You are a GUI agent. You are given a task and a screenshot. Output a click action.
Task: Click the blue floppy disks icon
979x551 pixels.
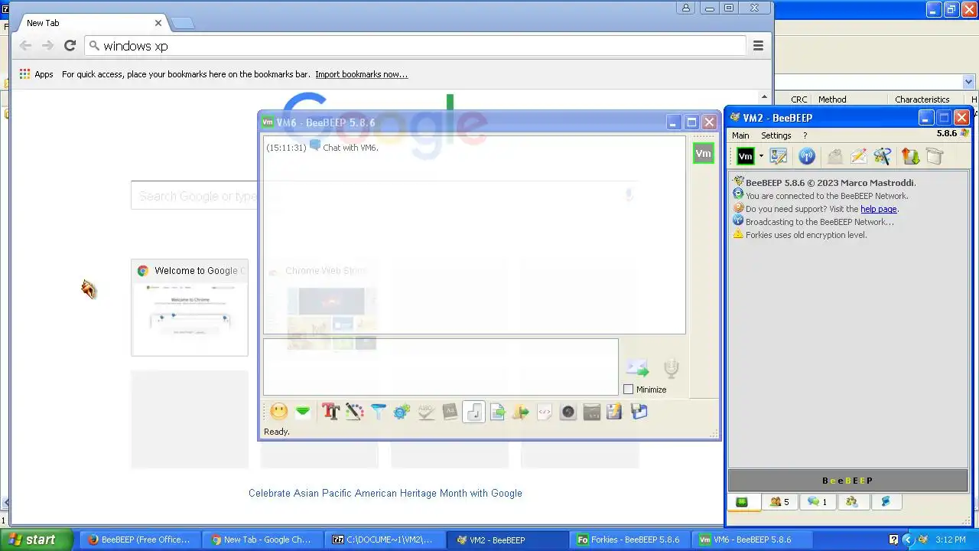(x=639, y=412)
